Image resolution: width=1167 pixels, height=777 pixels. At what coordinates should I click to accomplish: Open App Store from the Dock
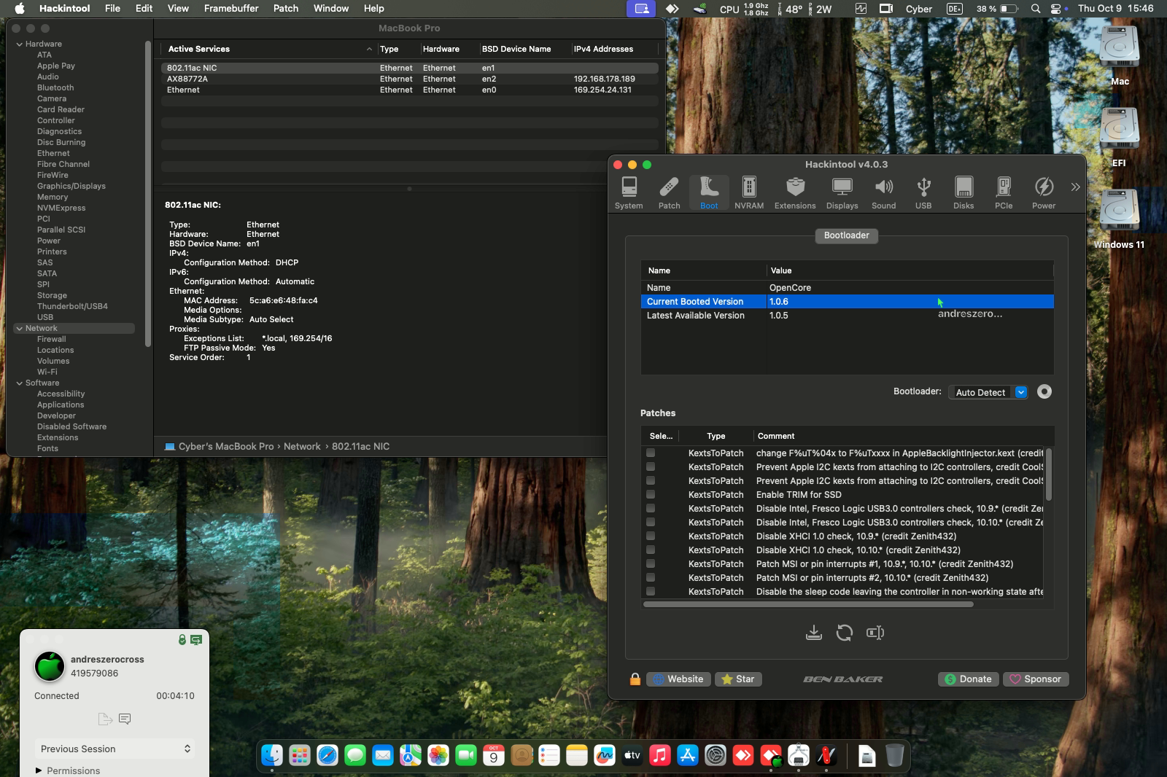click(x=688, y=756)
